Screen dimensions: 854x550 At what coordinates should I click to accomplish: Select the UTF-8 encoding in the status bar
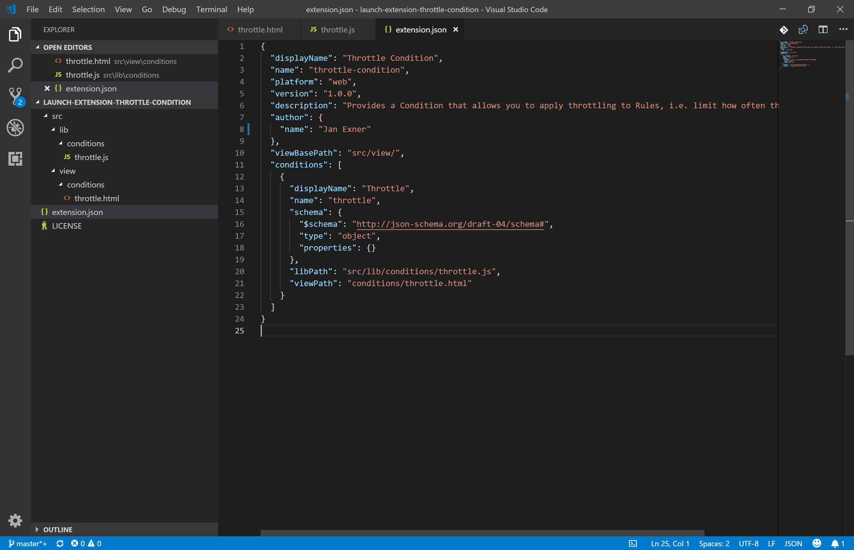[749, 543]
